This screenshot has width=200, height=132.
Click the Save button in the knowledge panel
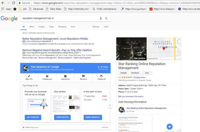(x=147, y=73)
